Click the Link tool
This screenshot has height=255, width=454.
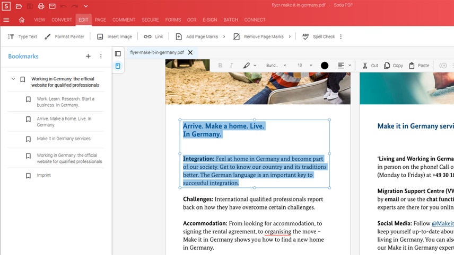[153, 37]
